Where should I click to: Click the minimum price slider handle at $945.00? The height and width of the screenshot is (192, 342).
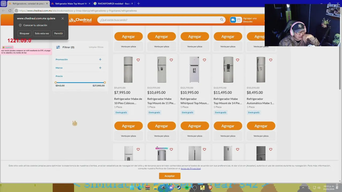56,82
